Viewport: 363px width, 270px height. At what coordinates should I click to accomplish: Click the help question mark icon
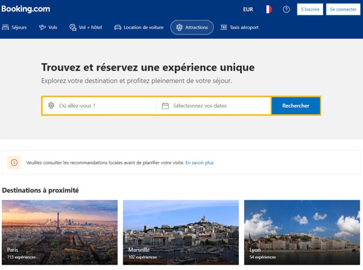tap(286, 9)
